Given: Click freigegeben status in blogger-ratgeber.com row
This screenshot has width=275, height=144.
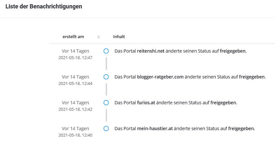Looking at the screenshot, I should [252, 77].
